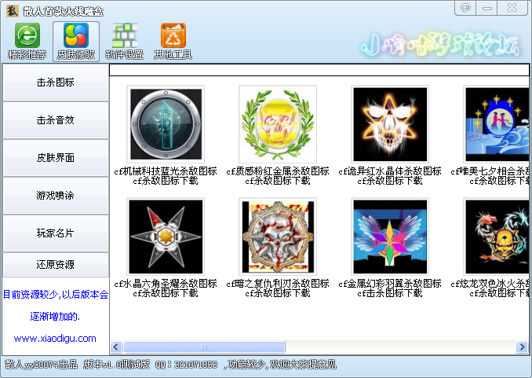
Task: Click the feedback speech-bubble button in title bar
Action: coord(465,8)
